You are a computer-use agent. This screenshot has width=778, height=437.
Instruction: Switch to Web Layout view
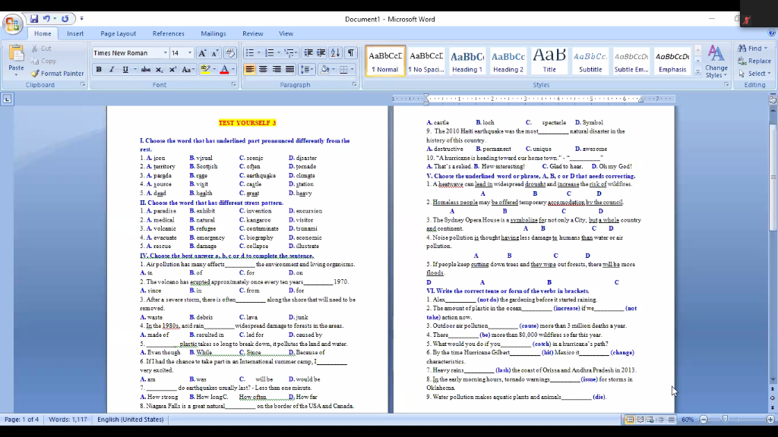point(650,419)
